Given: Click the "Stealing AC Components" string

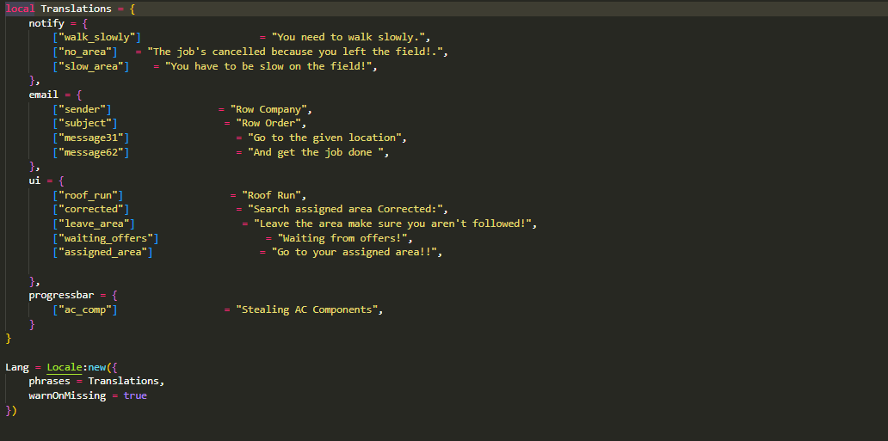Looking at the screenshot, I should [309, 309].
